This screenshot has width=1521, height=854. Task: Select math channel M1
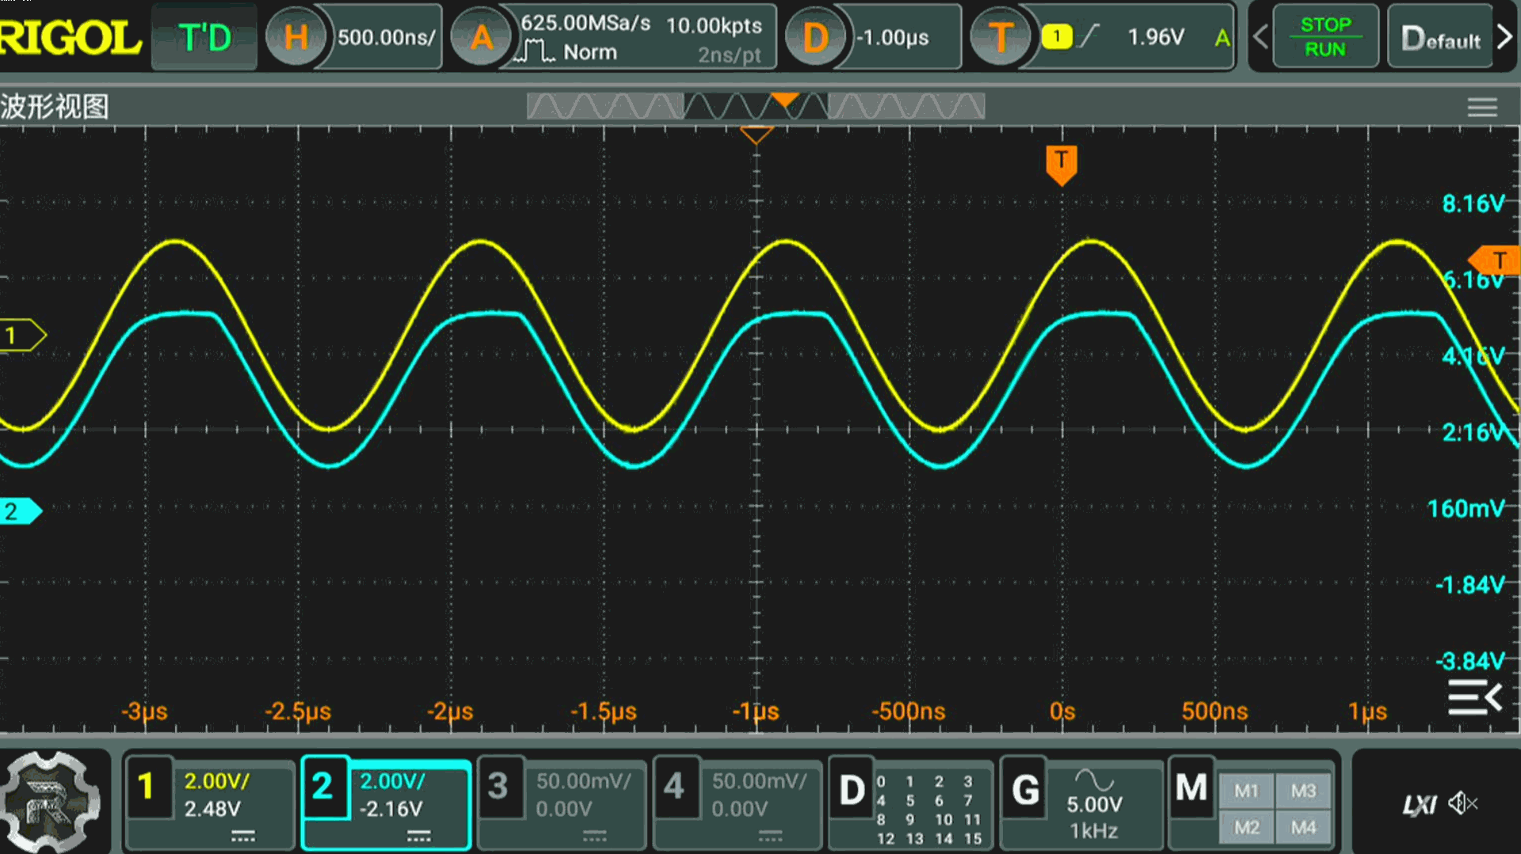tap(1246, 791)
